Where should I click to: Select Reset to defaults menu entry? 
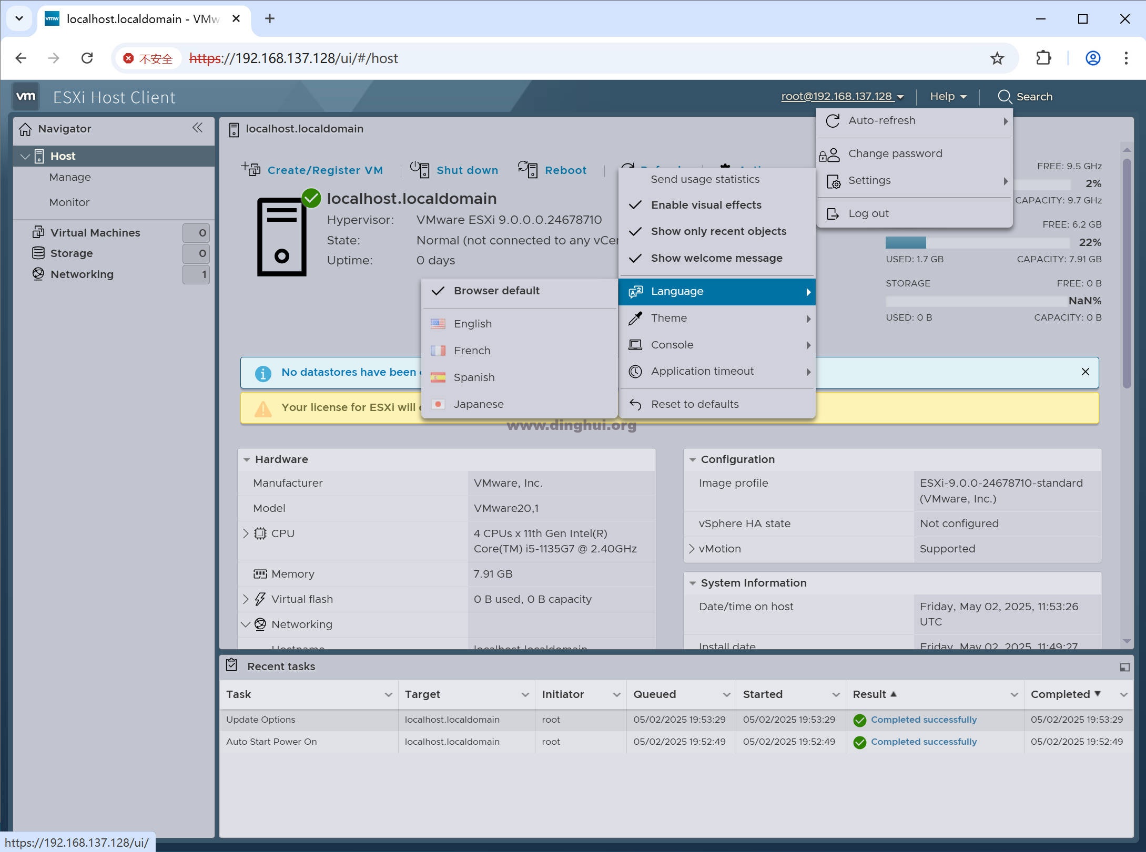tap(717, 404)
